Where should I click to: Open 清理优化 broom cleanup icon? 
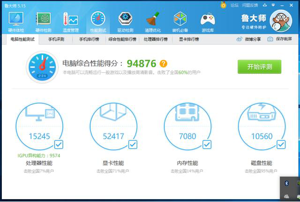(152, 22)
